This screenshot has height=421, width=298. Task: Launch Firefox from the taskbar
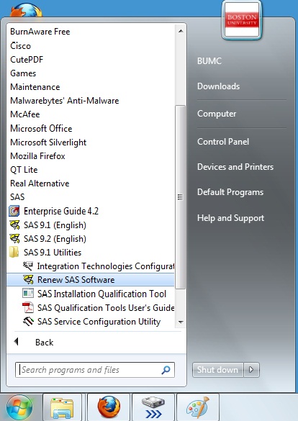(x=109, y=407)
